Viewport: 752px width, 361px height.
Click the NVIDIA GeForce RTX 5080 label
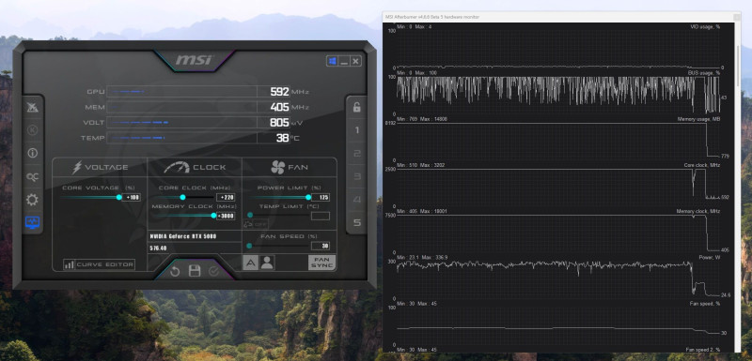point(182,236)
